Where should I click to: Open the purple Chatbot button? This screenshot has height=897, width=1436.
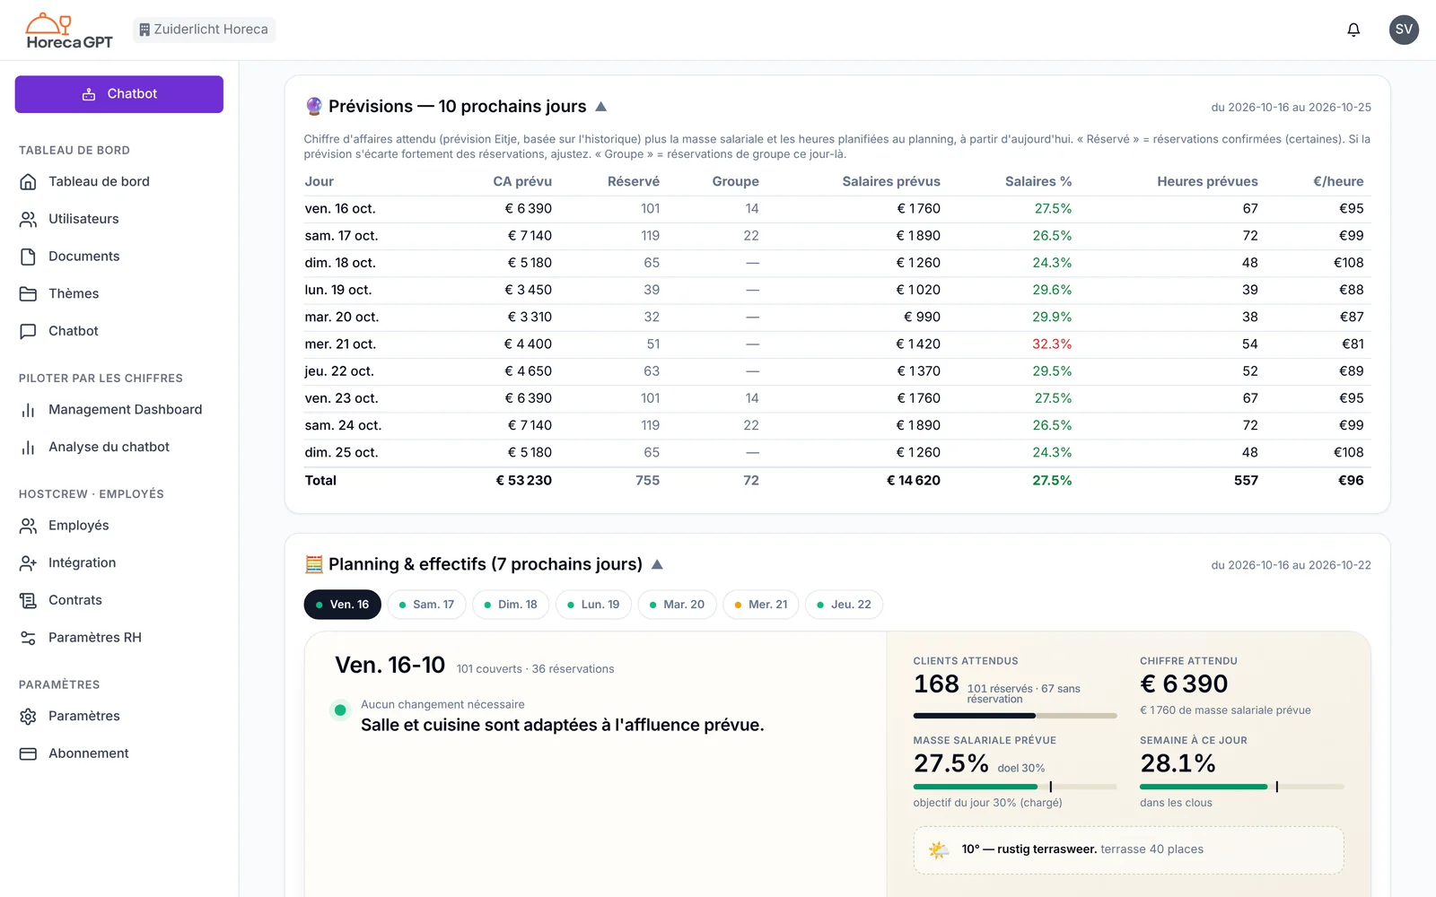tap(119, 94)
